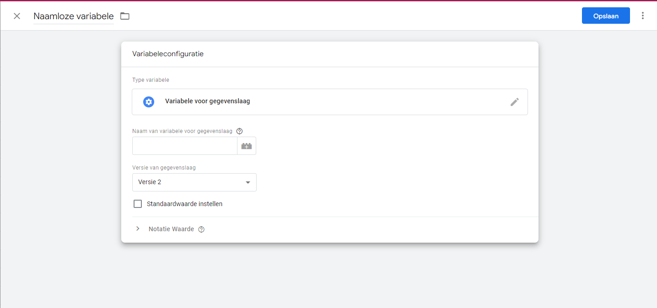Focus the data layer variable name field

pyautogui.click(x=185, y=146)
